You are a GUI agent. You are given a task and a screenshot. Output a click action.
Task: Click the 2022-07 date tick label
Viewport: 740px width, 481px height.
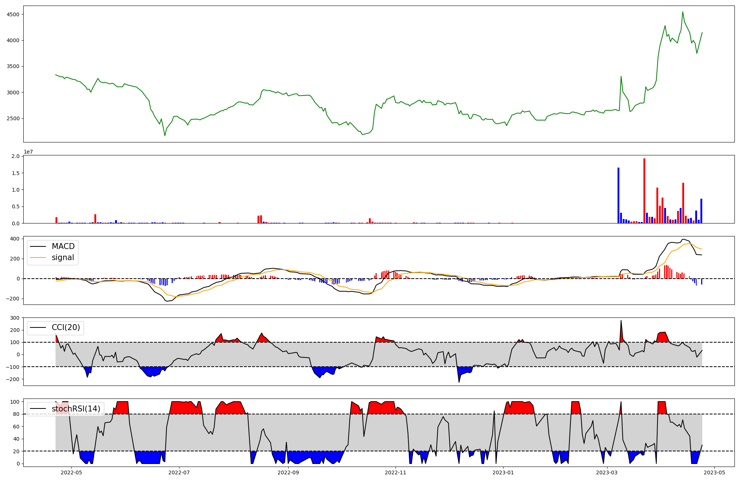point(179,472)
